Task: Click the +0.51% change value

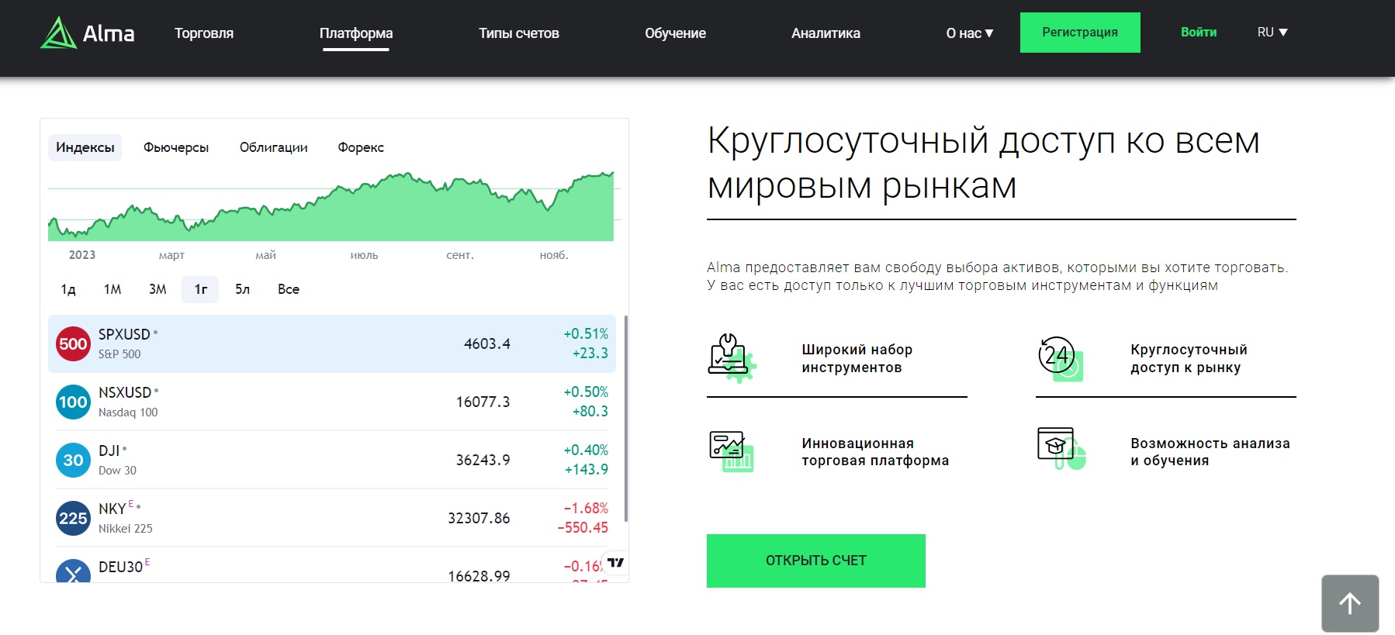Action: [x=586, y=333]
